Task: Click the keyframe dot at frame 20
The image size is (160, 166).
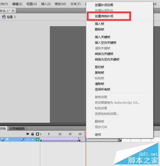Action: click(80, 140)
